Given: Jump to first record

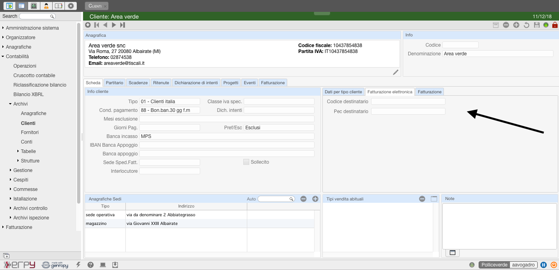Looking at the screenshot, I should [x=97, y=25].
